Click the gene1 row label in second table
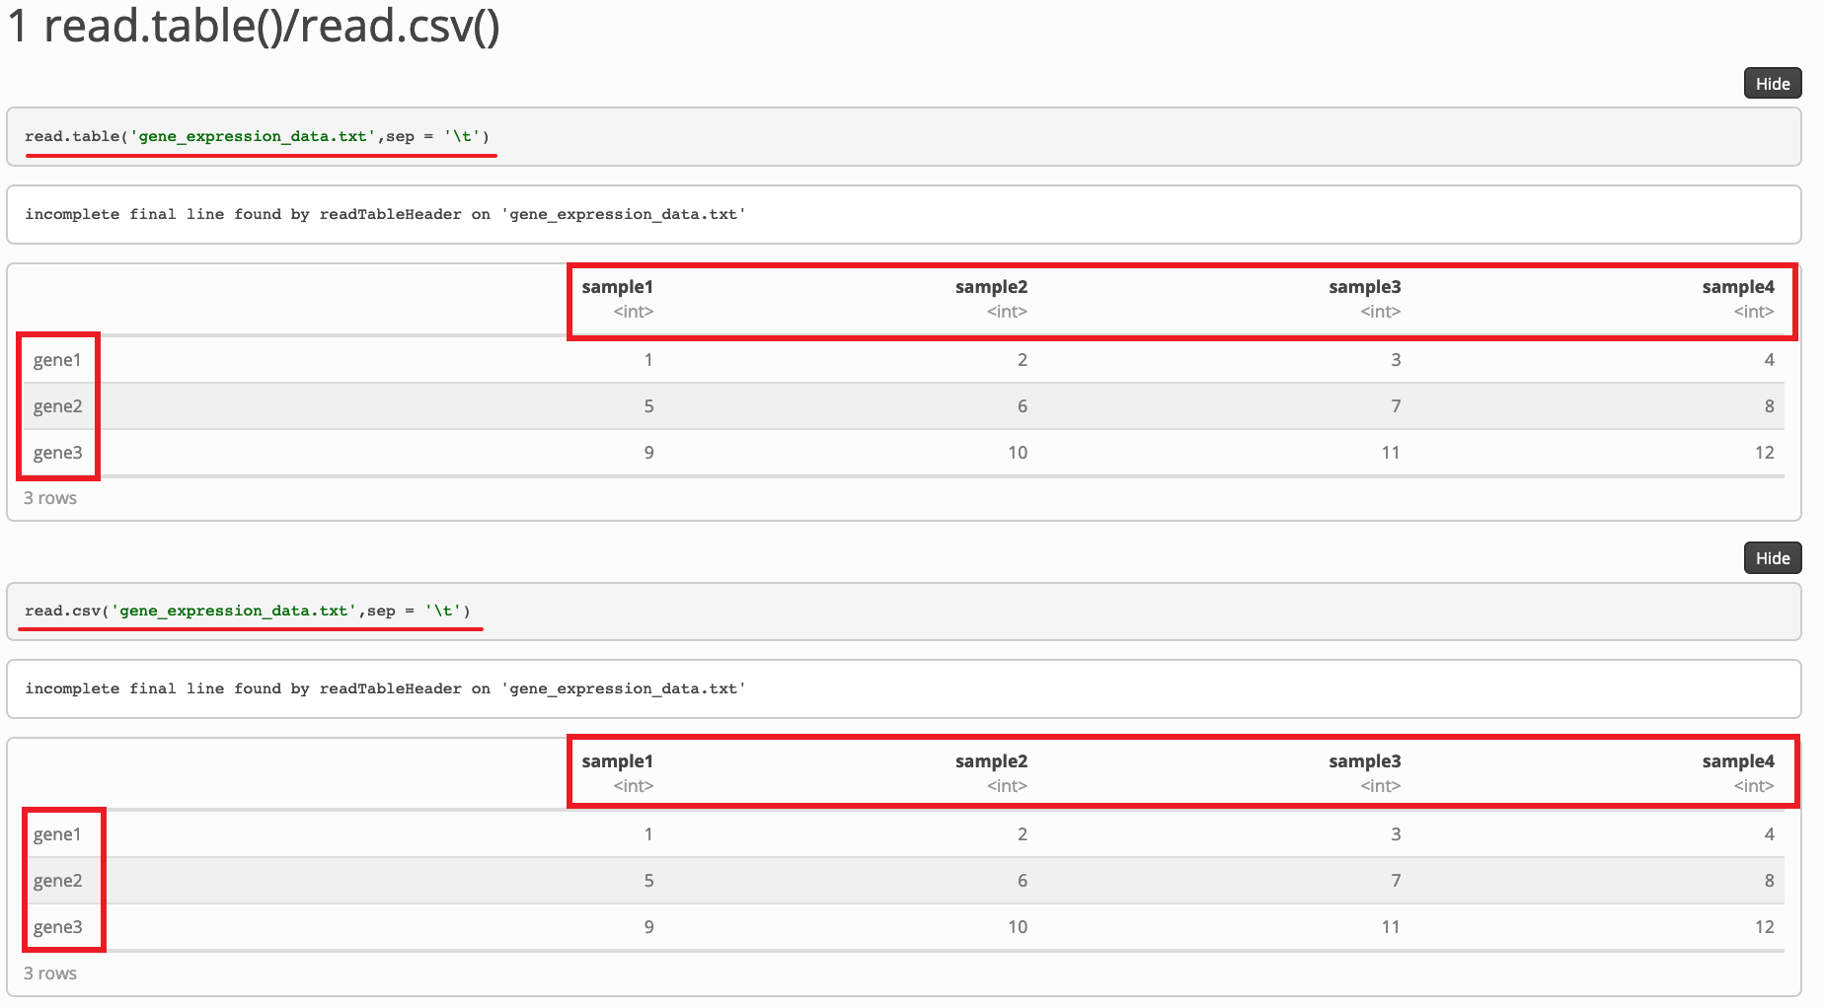Screen dimensions: 1824x1008 (56, 833)
